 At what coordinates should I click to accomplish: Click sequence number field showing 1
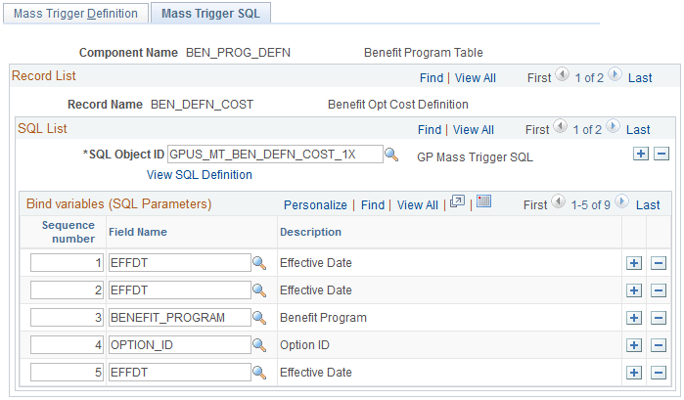[67, 263]
